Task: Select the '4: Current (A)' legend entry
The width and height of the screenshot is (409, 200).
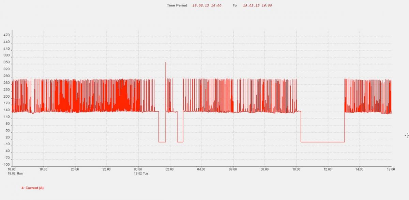Action: click(x=32, y=188)
